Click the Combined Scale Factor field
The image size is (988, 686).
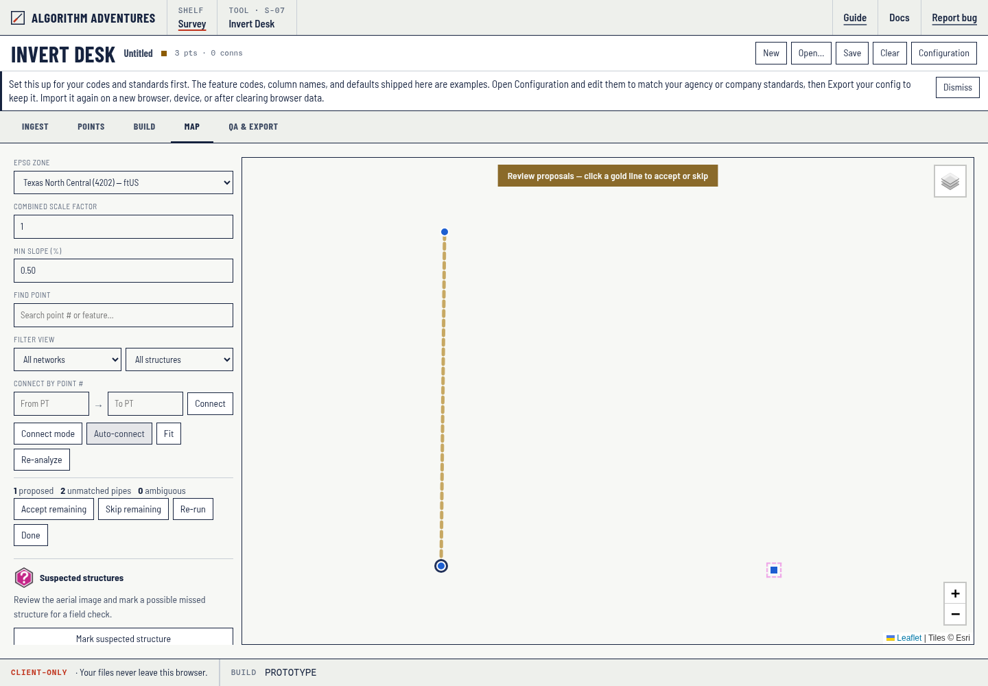pyautogui.click(x=123, y=226)
